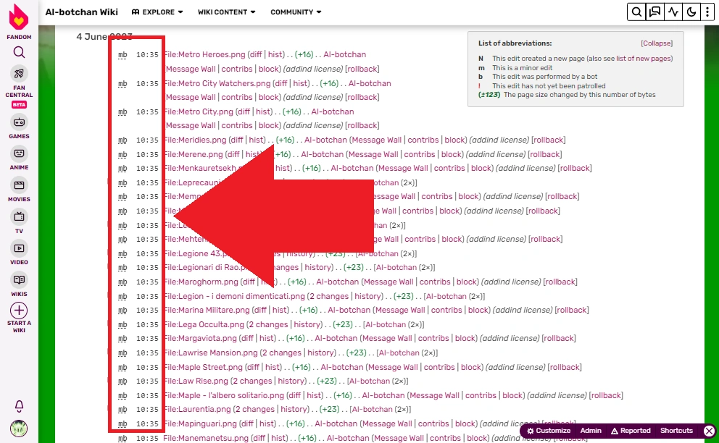Go to AI-botchan Wiki home title

tap(82, 12)
